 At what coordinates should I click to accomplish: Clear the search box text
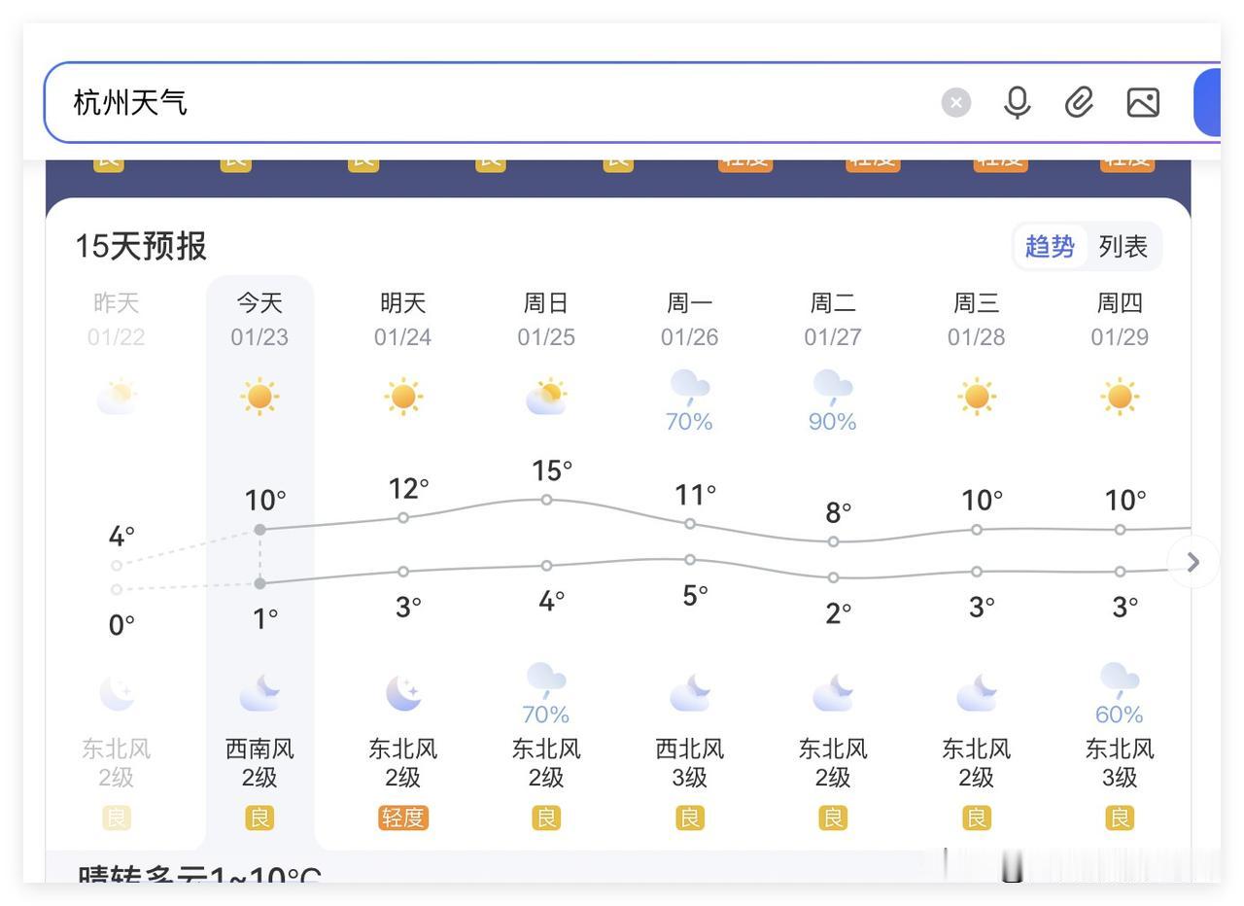click(956, 102)
